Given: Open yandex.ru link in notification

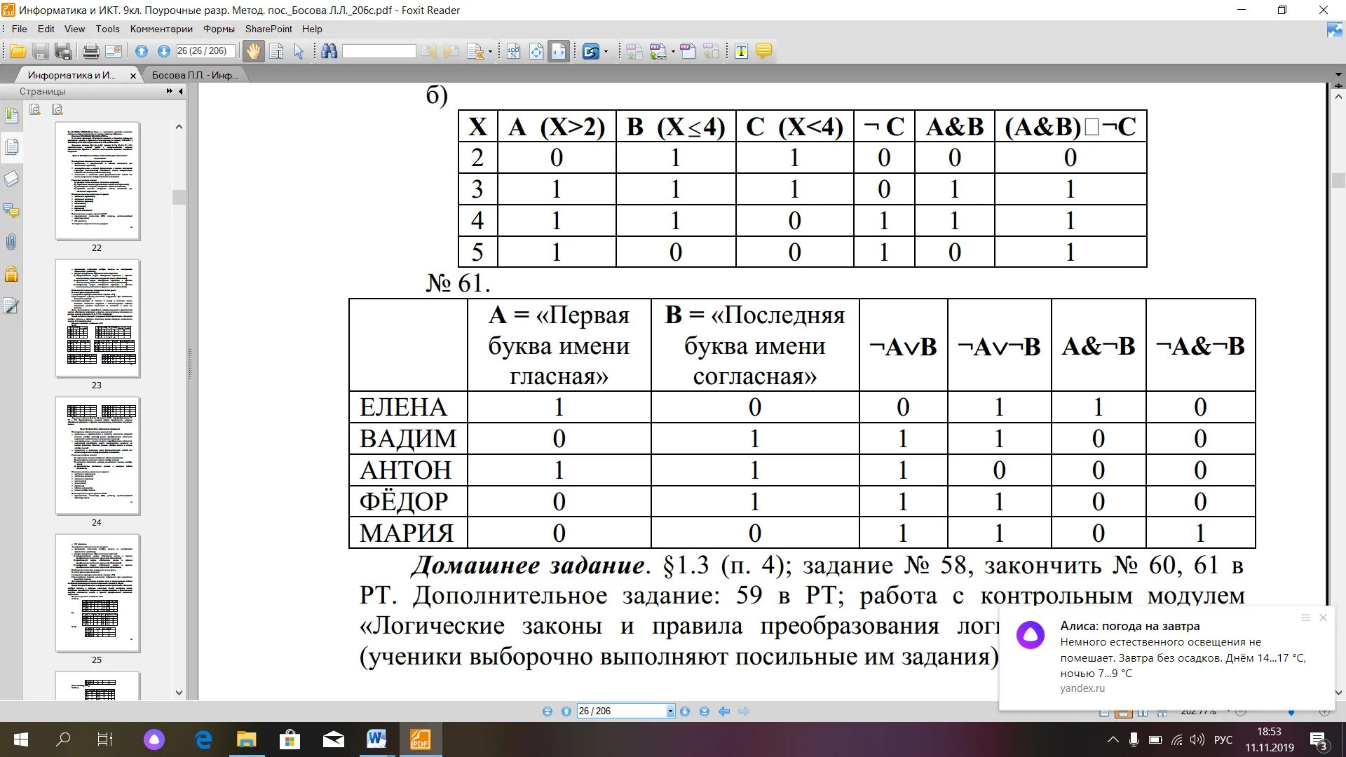Looking at the screenshot, I should [x=1082, y=688].
